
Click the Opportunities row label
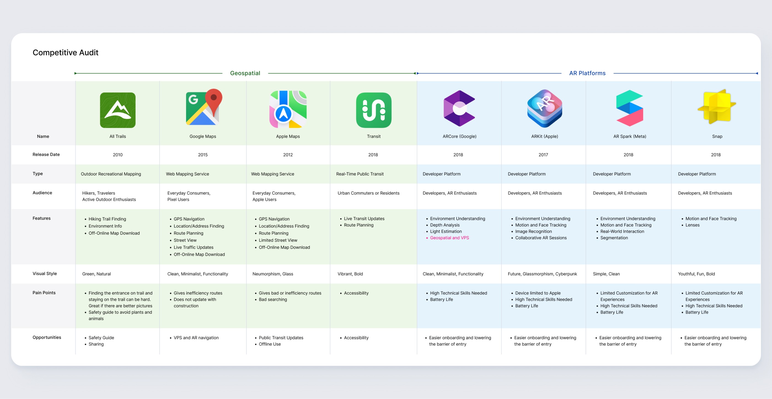click(47, 337)
